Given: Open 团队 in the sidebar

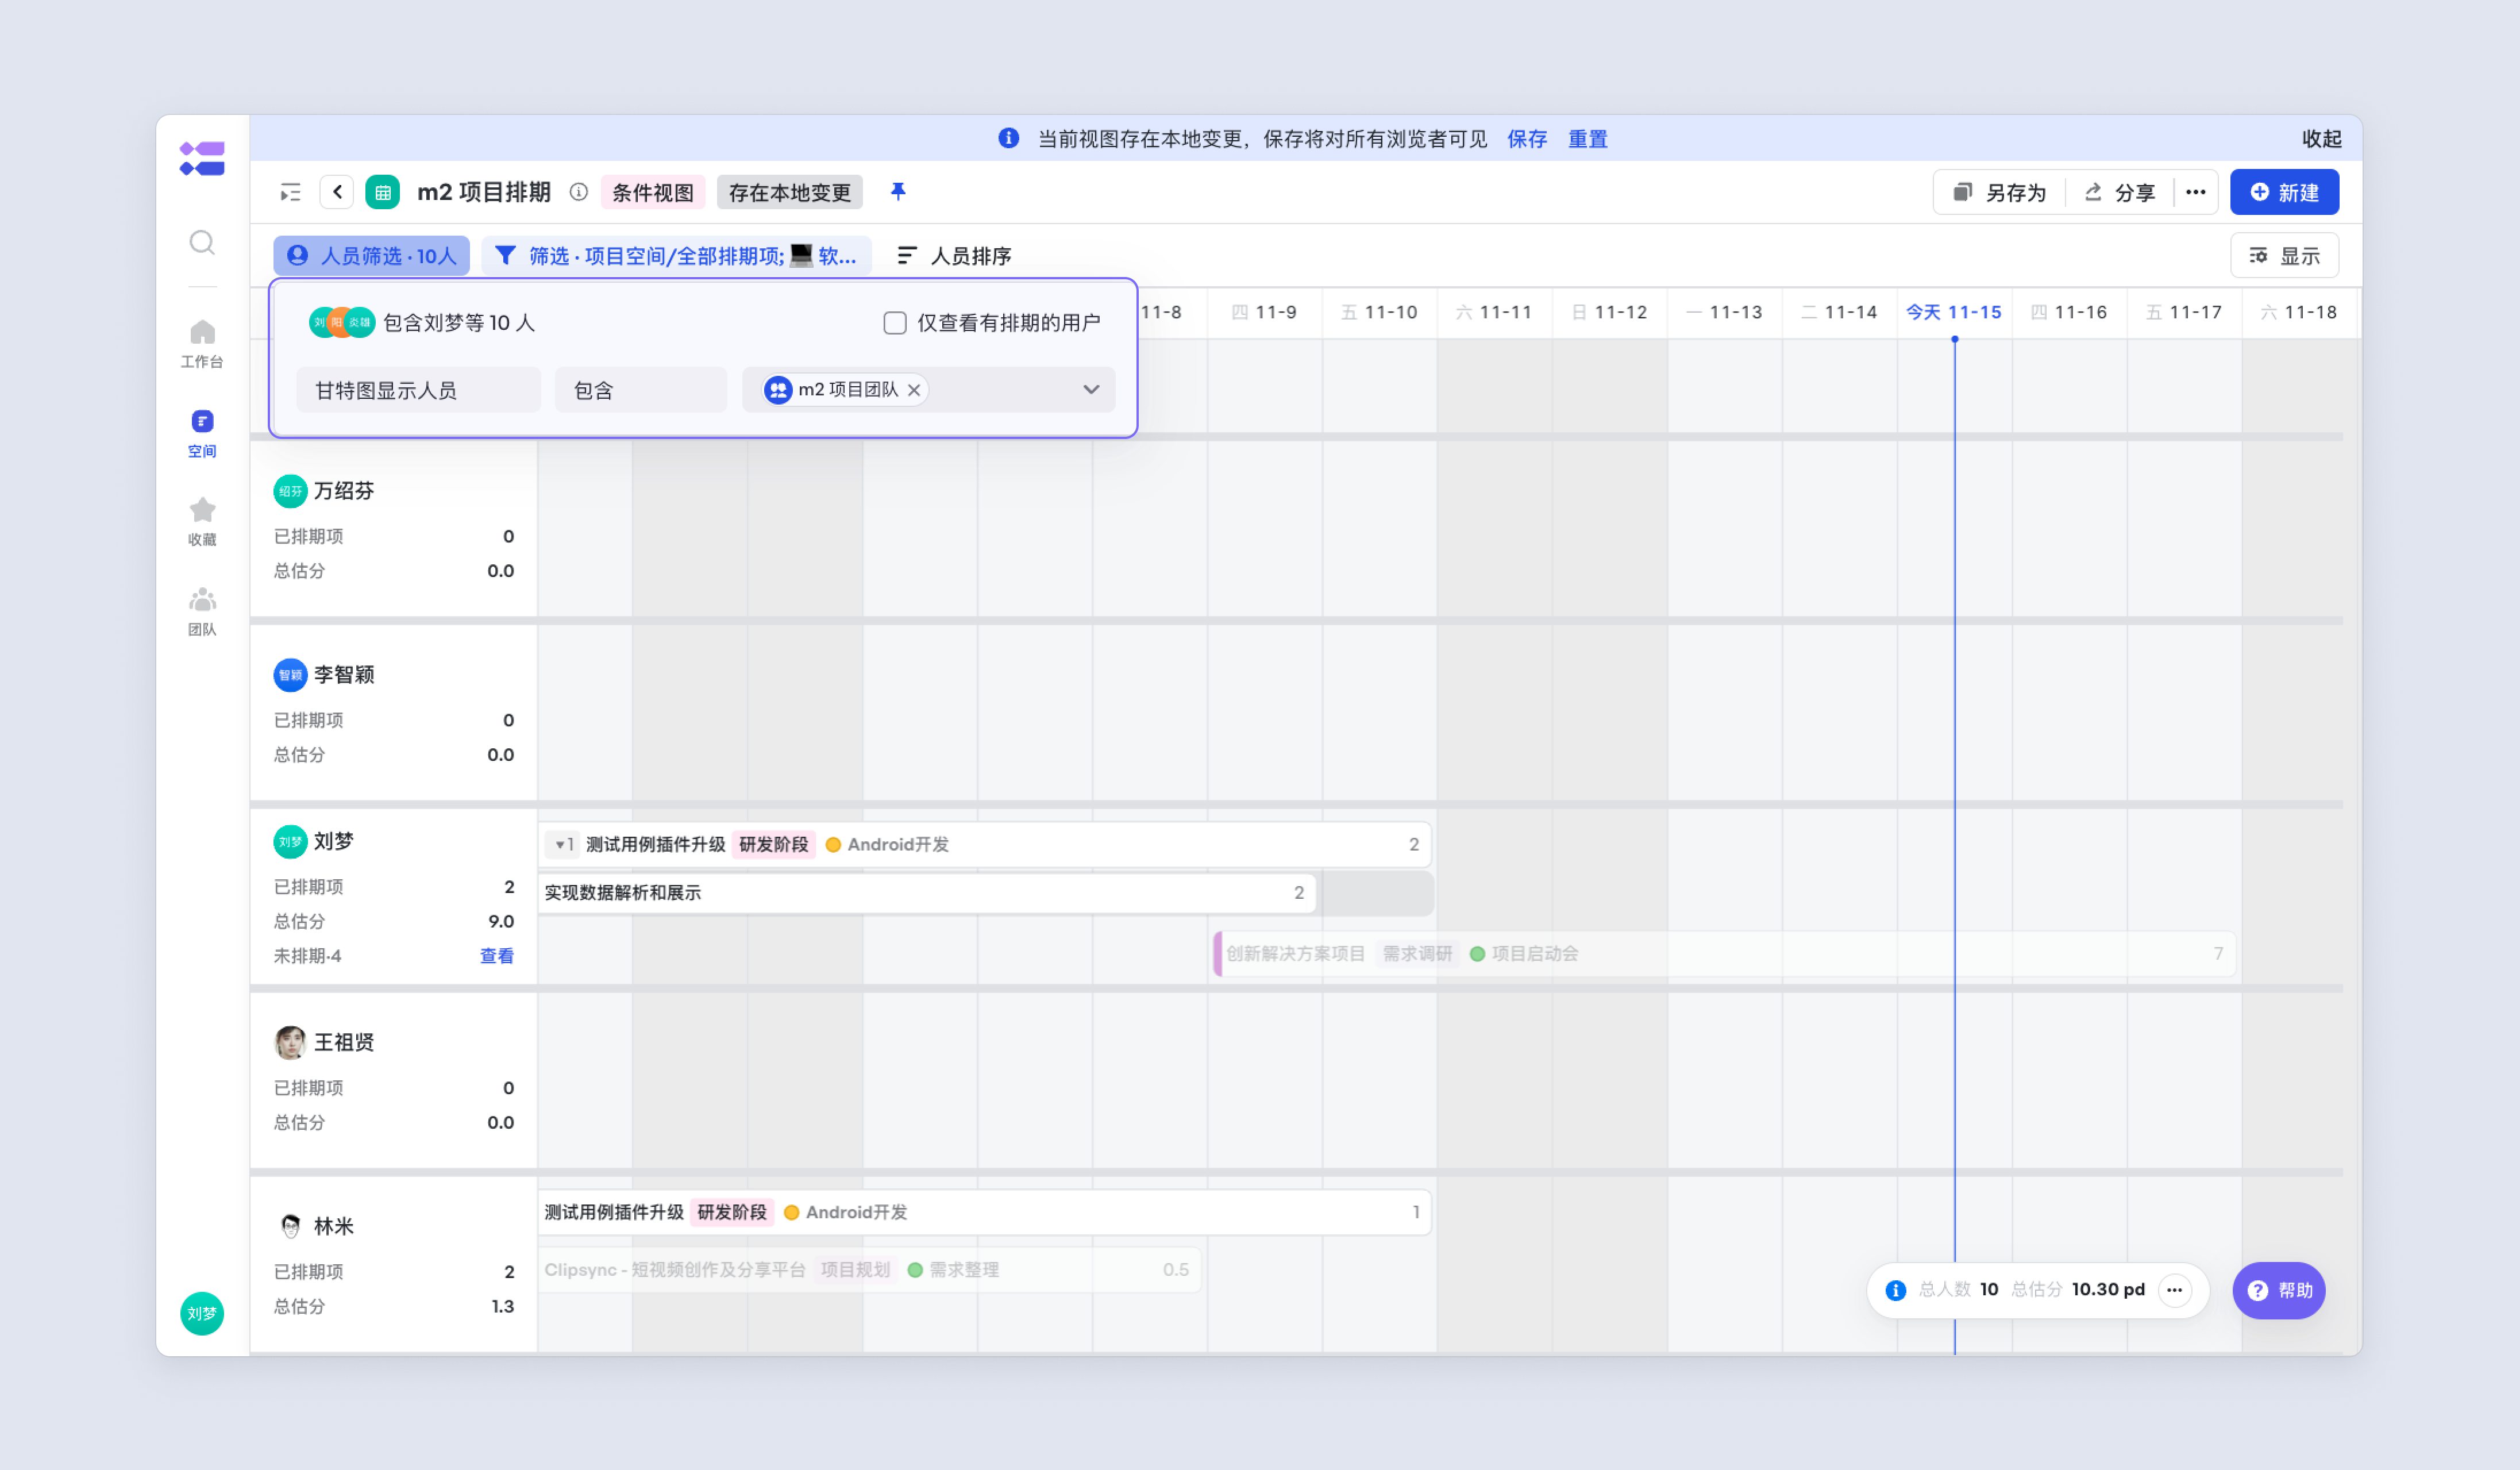Looking at the screenshot, I should (202, 611).
